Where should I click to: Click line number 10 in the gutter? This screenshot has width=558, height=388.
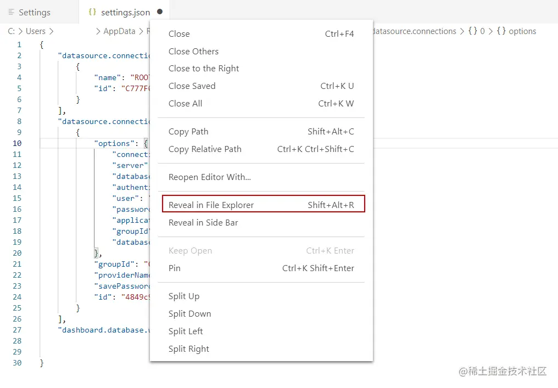(16, 143)
